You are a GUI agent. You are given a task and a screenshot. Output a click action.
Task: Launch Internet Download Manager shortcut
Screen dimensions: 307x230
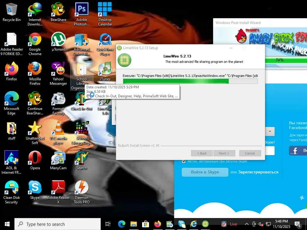pyautogui.click(x=35, y=14)
